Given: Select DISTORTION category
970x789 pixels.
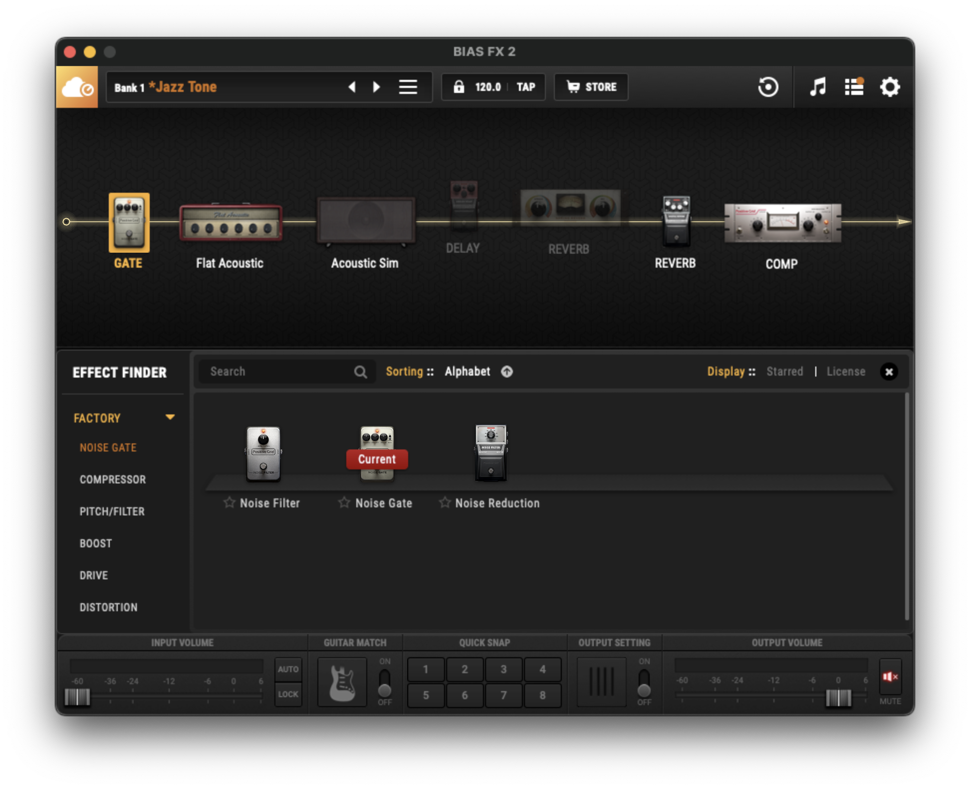Looking at the screenshot, I should (109, 607).
